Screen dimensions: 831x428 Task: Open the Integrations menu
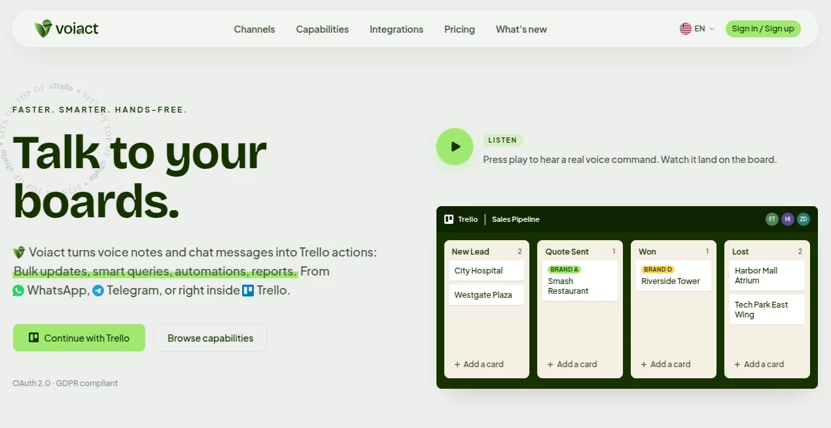[x=397, y=29]
